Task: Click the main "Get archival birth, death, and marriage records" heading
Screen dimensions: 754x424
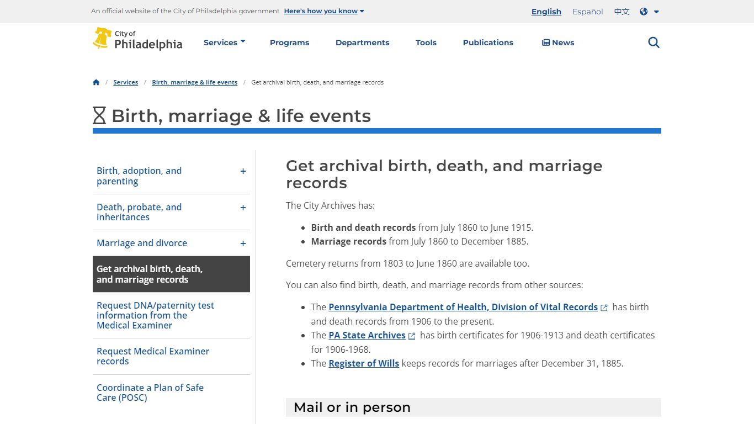Action: (444, 174)
